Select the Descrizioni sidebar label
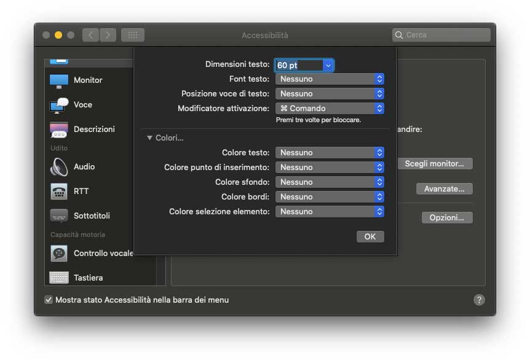Viewport: 530px width, 361px height. [x=94, y=129]
